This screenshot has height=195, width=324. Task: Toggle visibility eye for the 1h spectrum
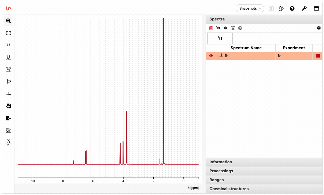tap(211, 56)
